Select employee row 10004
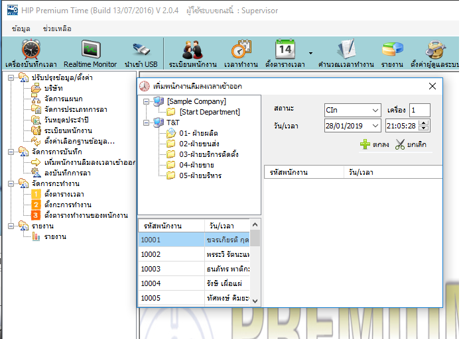The width and height of the screenshot is (463, 339). pos(194,283)
